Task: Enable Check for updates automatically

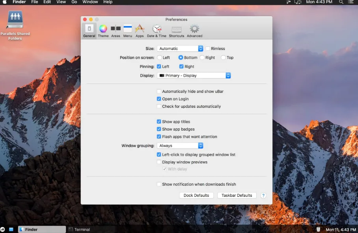Action: [159, 106]
